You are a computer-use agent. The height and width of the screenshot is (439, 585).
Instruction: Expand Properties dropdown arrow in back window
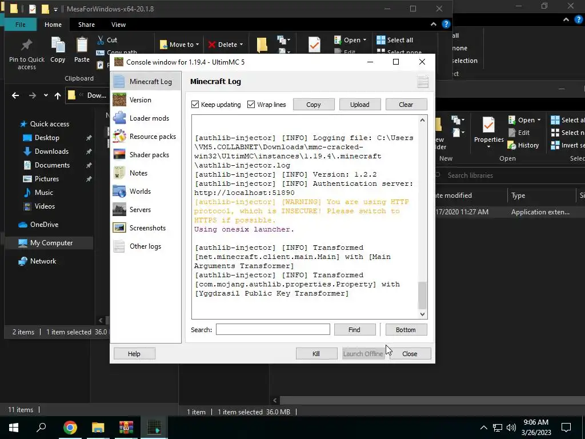tap(489, 147)
